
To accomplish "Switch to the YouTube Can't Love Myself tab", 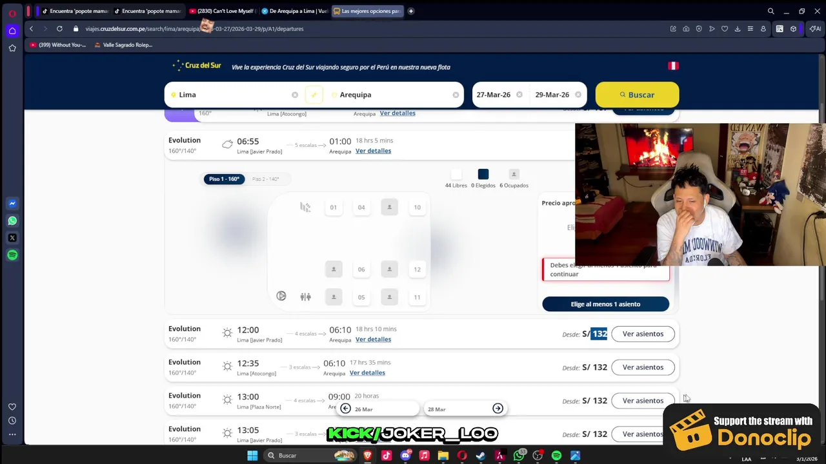I will click(x=223, y=11).
